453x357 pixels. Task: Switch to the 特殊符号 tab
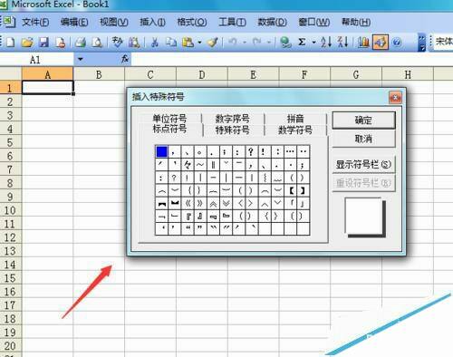tap(232, 130)
